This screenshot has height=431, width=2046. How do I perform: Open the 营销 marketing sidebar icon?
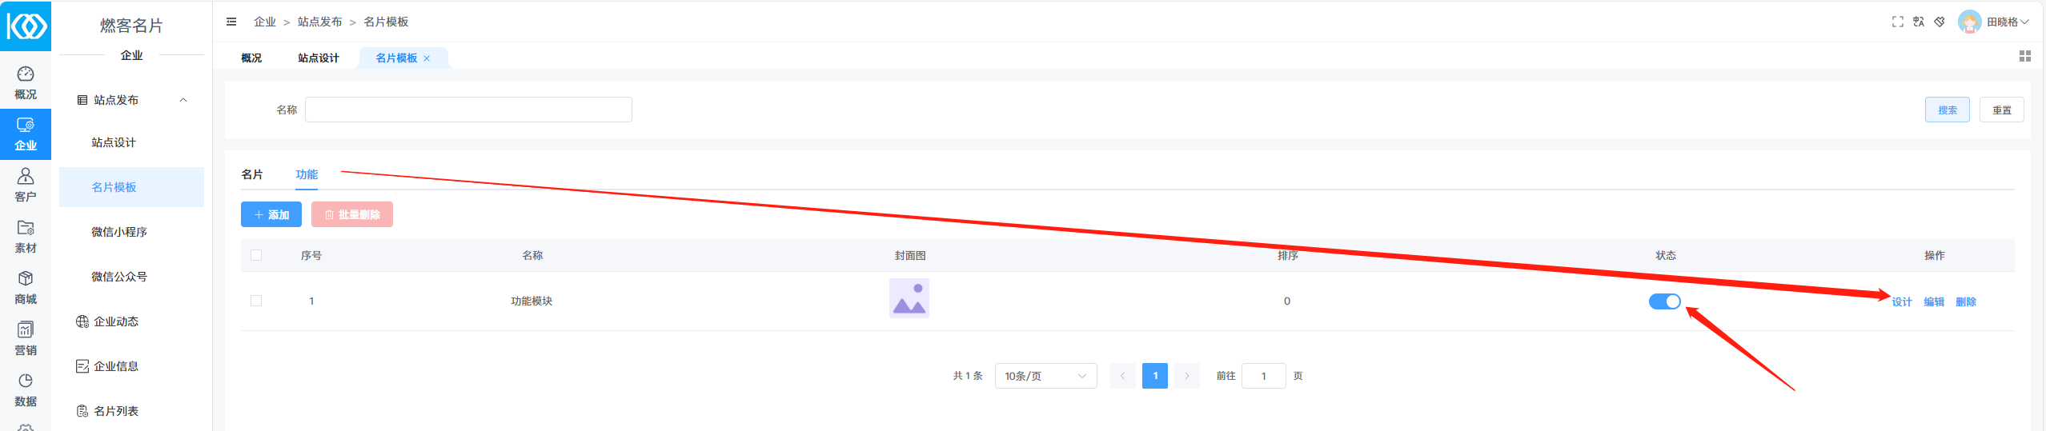tap(26, 338)
